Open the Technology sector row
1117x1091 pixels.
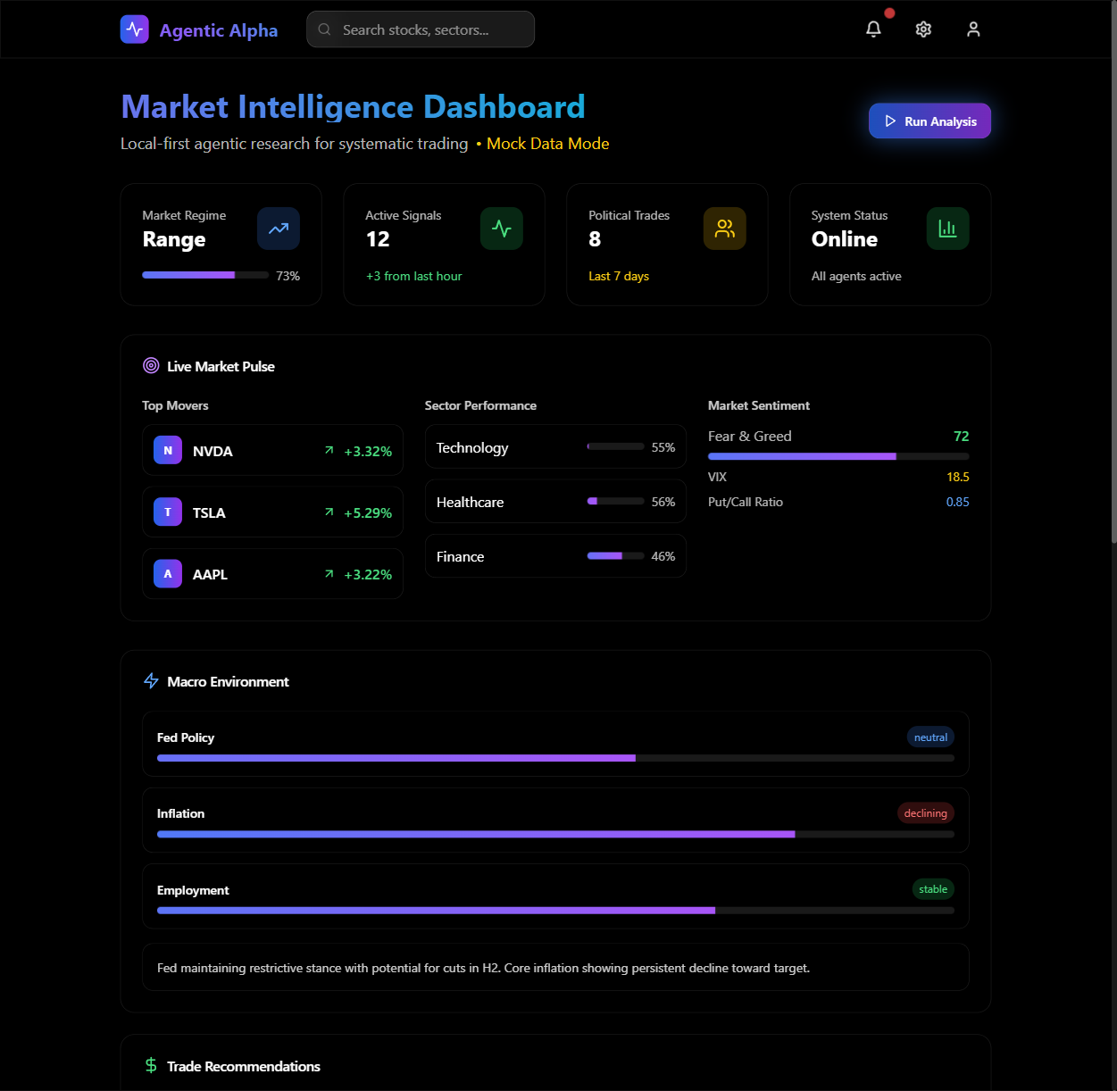click(x=555, y=447)
